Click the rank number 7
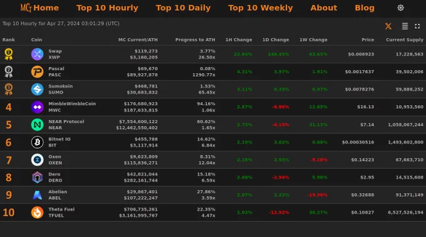This screenshot has height=237, width=426. point(9,160)
